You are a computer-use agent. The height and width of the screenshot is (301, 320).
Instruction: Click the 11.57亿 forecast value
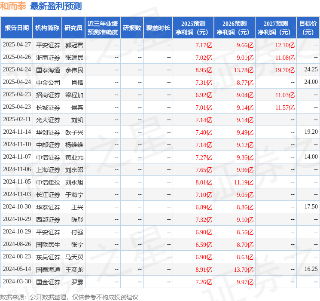coord(285,107)
